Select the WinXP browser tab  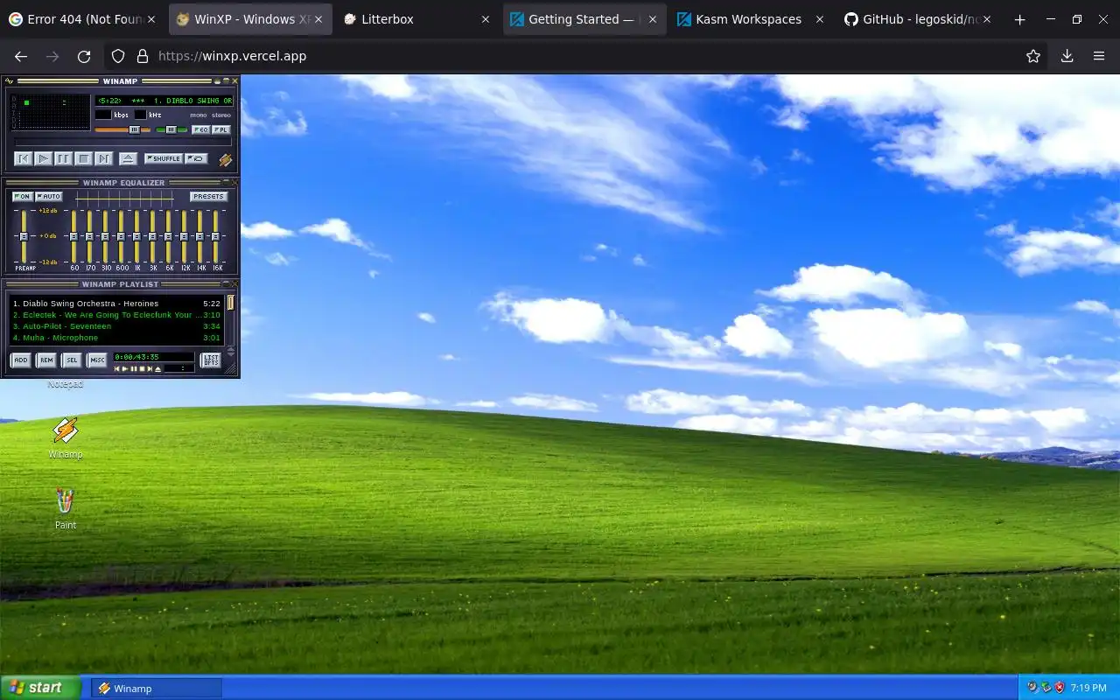tap(250, 19)
